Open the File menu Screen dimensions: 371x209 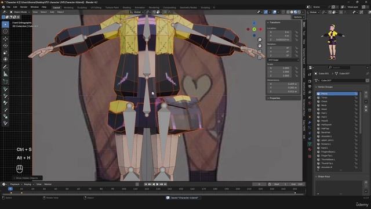[9, 8]
